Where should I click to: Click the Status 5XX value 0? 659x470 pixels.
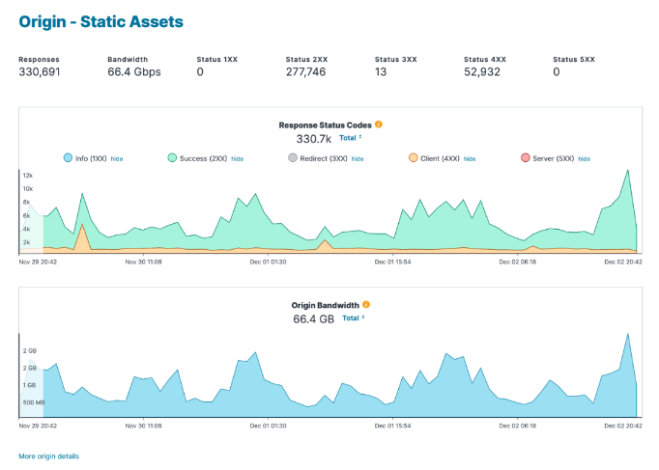557,71
